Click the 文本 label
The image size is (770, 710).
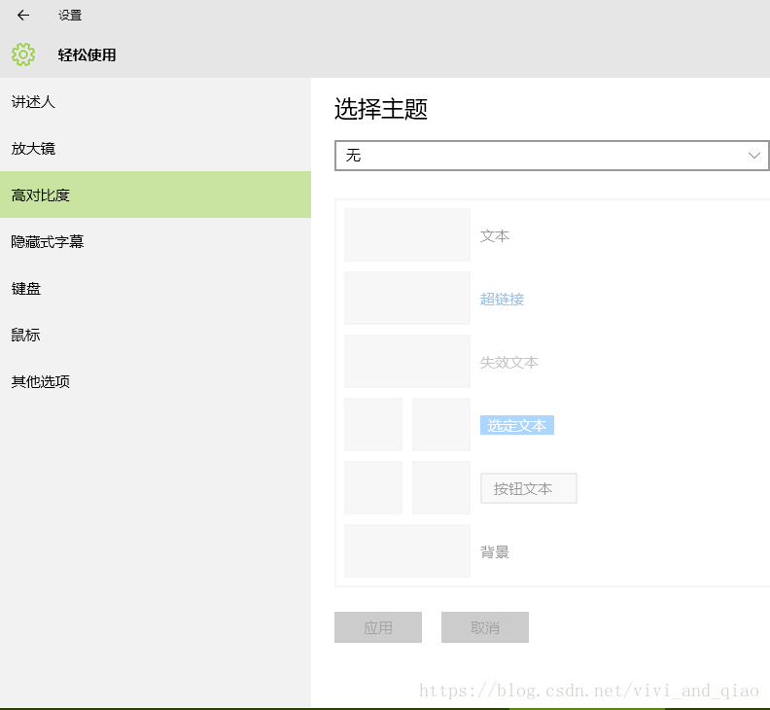click(x=495, y=236)
